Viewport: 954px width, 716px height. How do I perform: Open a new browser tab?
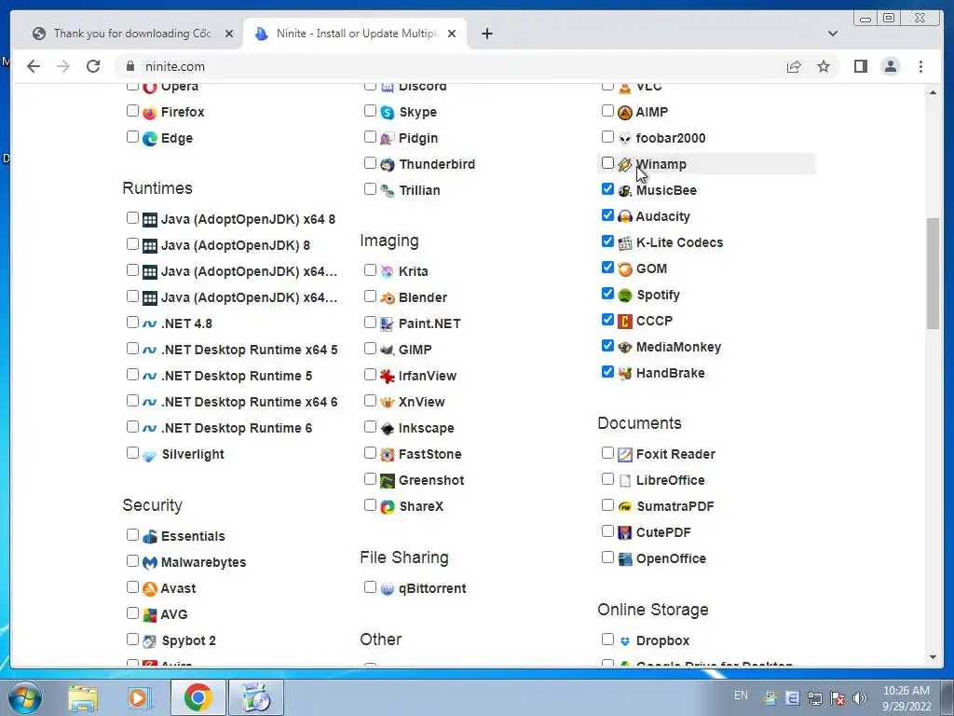(486, 34)
